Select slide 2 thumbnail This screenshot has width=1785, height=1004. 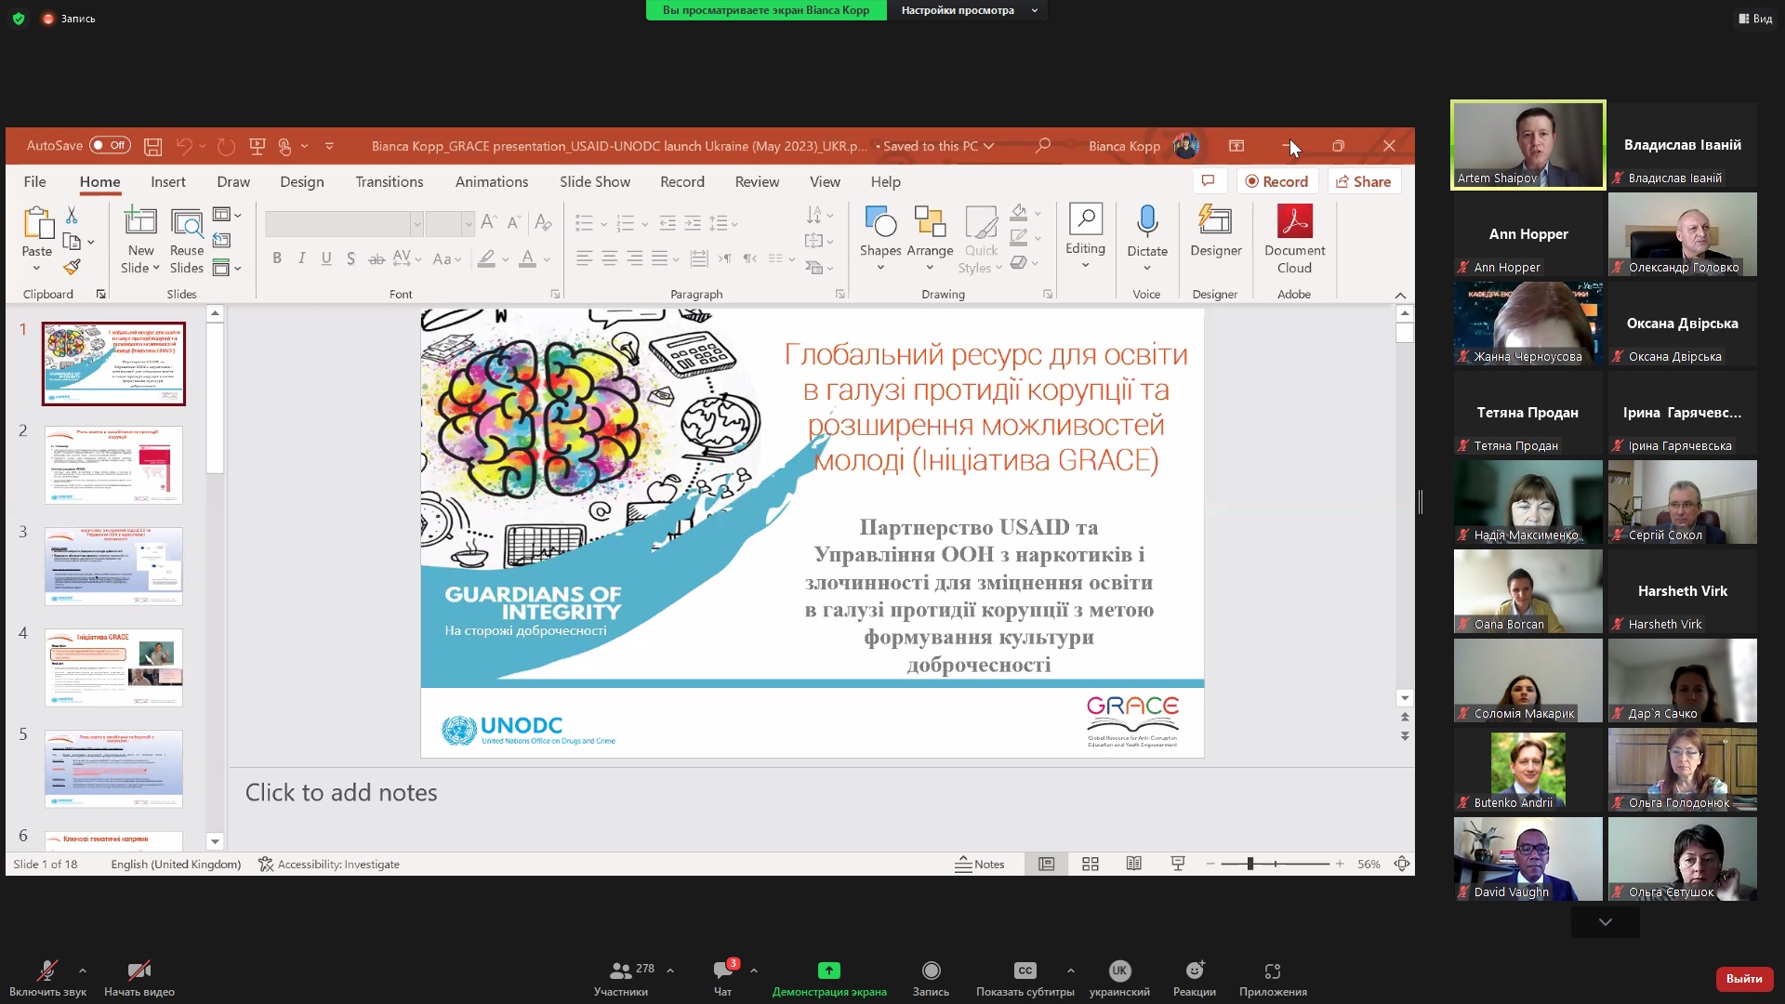point(113,465)
